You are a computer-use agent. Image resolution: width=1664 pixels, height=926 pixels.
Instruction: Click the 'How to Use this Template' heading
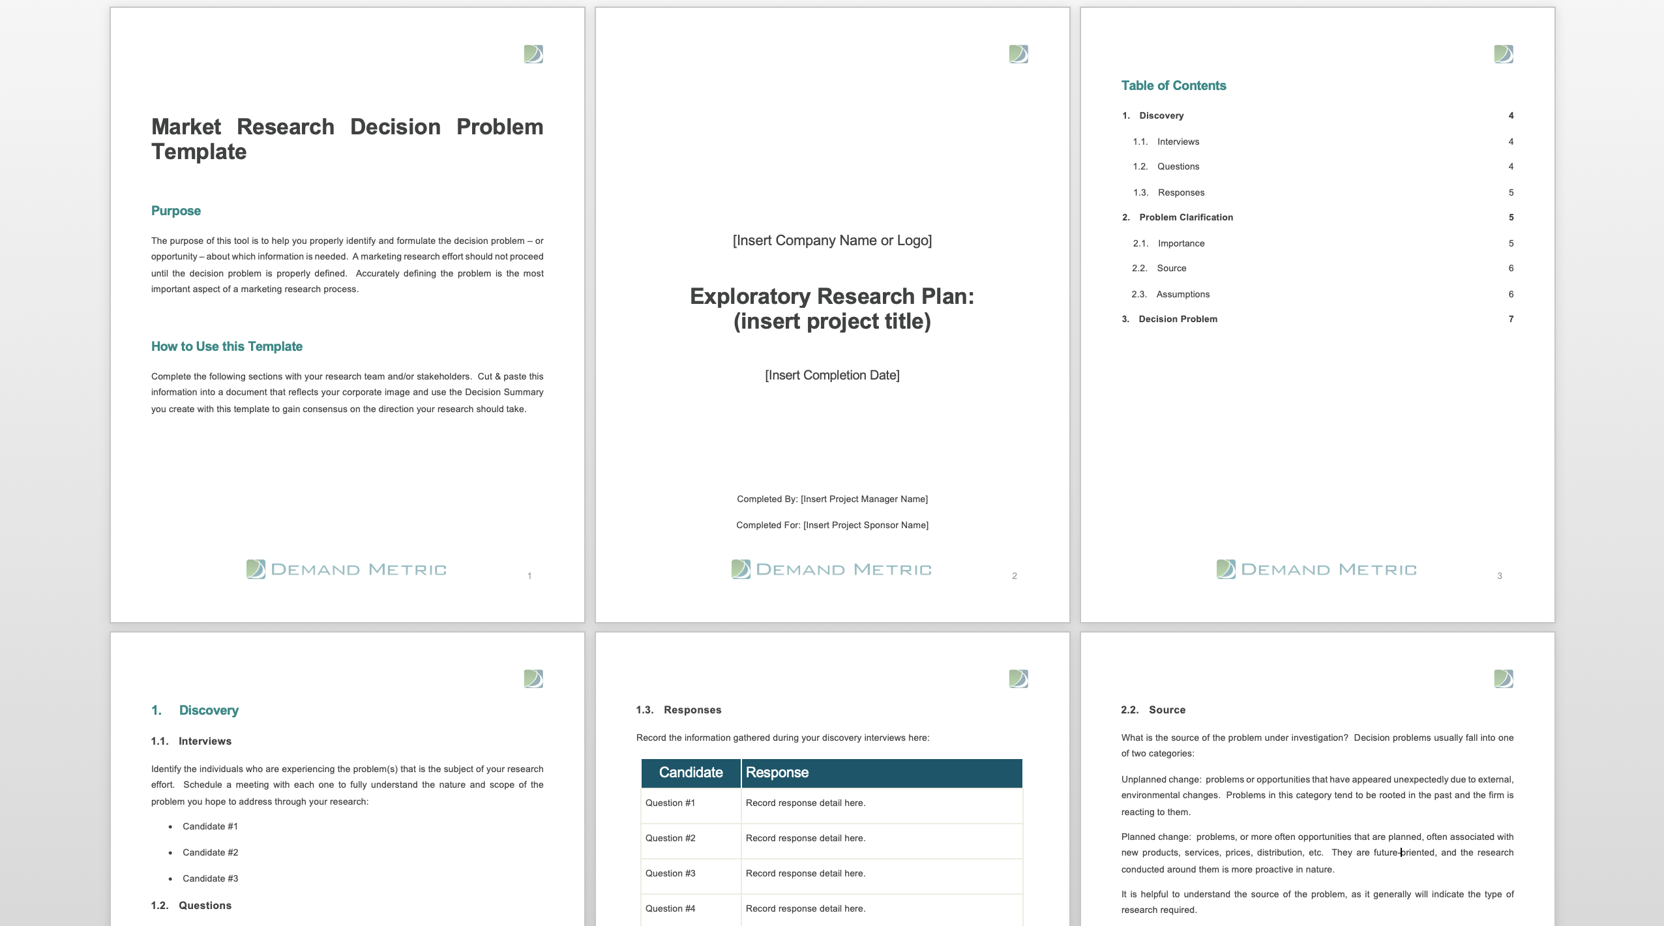227,346
